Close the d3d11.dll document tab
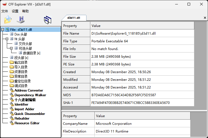Image resolution: width=208 pixels, height=138 pixels. pos(205,18)
